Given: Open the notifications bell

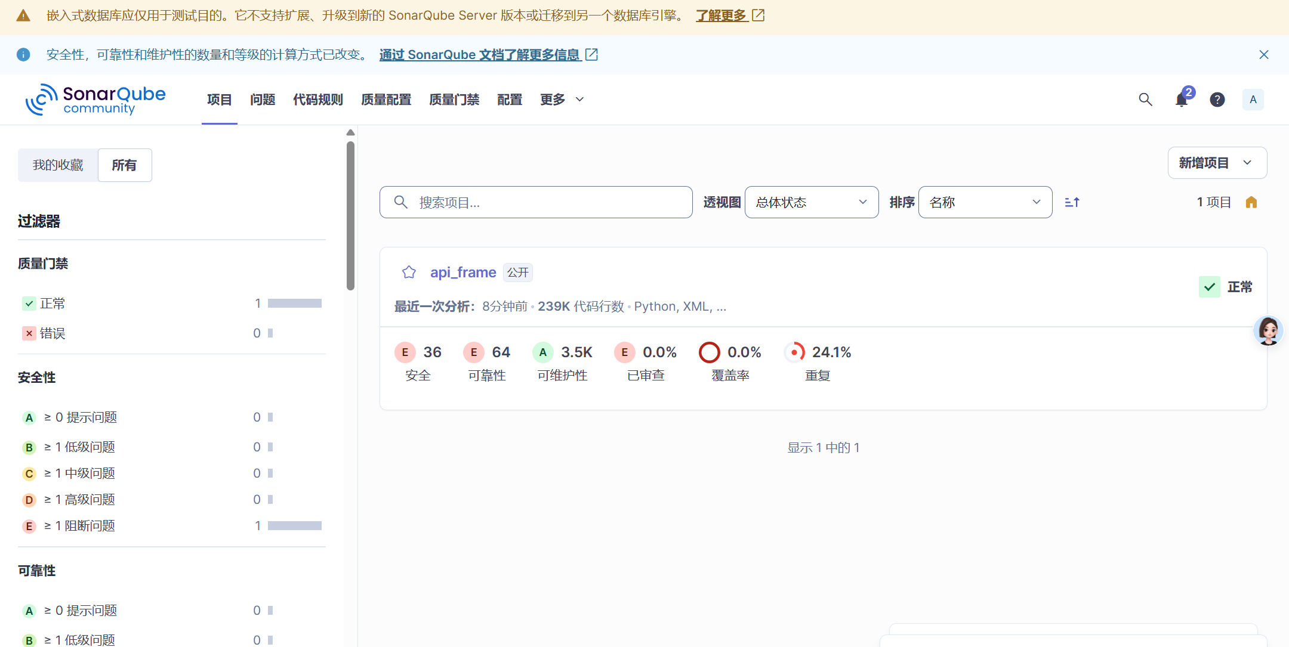Looking at the screenshot, I should (1181, 100).
